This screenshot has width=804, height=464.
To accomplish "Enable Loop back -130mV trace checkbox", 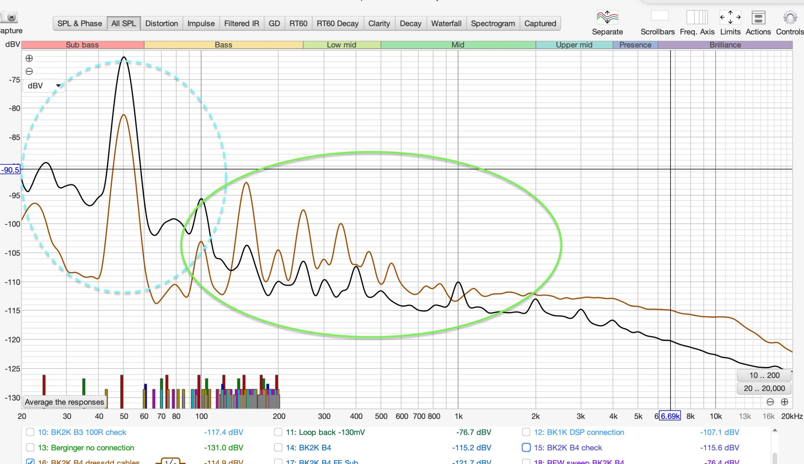I will (278, 432).
